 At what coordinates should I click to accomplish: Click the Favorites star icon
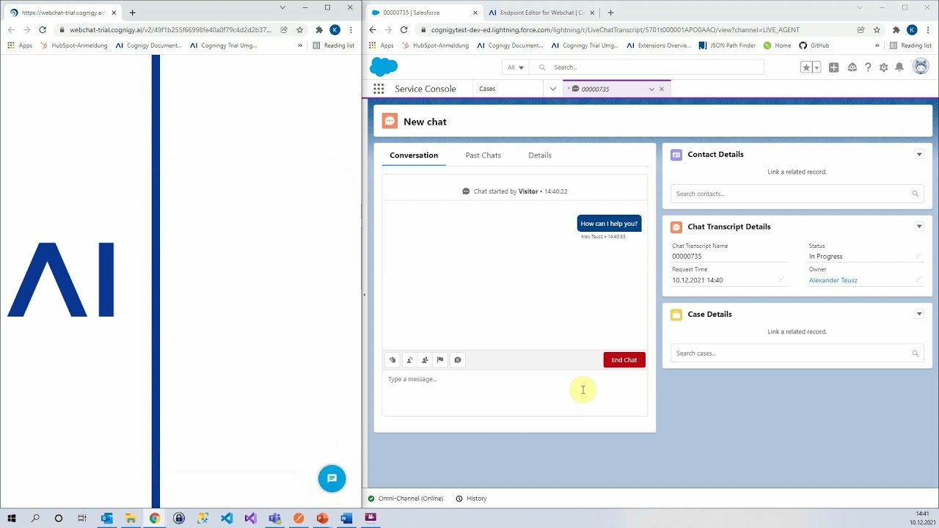pos(806,67)
